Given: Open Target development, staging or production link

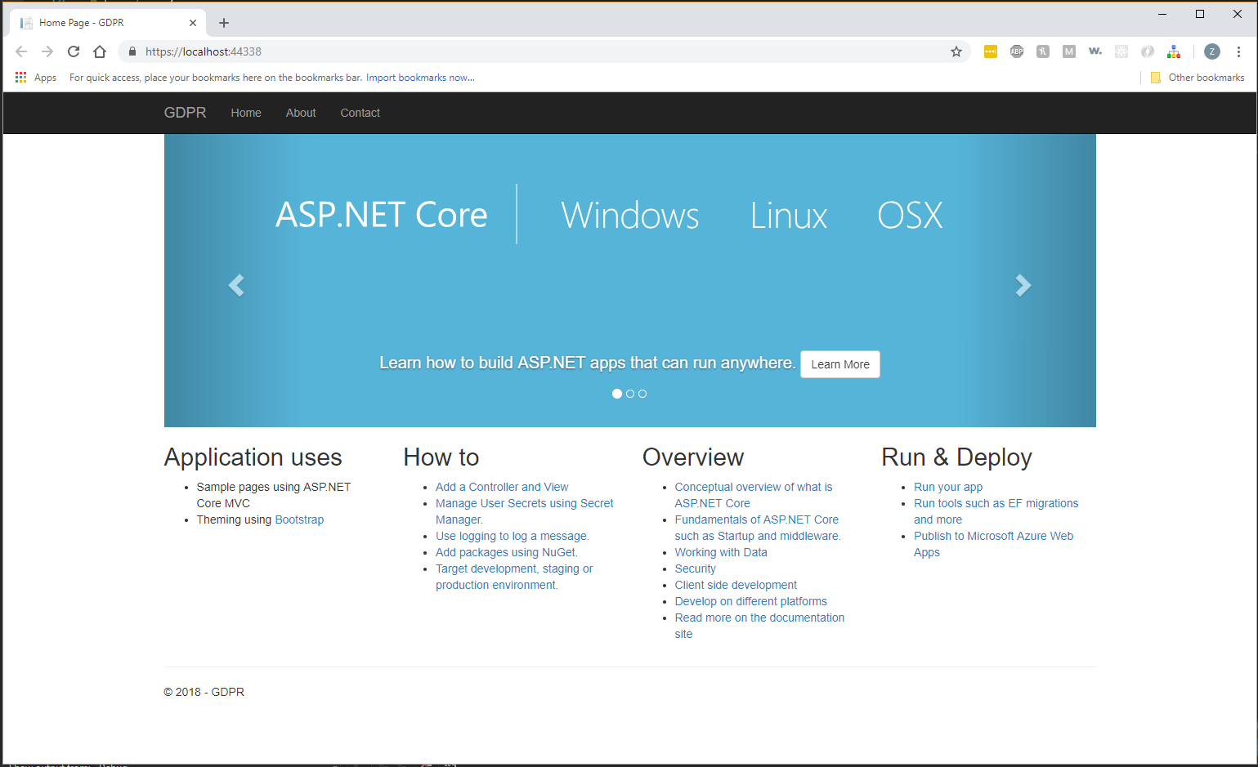Looking at the screenshot, I should [x=514, y=577].
